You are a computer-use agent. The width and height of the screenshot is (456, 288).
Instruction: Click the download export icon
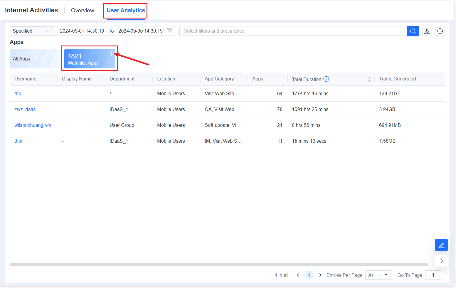pos(427,31)
